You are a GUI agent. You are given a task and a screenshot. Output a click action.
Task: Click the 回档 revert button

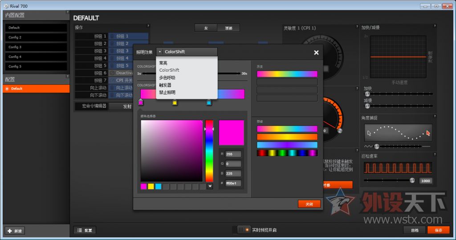(x=415, y=230)
